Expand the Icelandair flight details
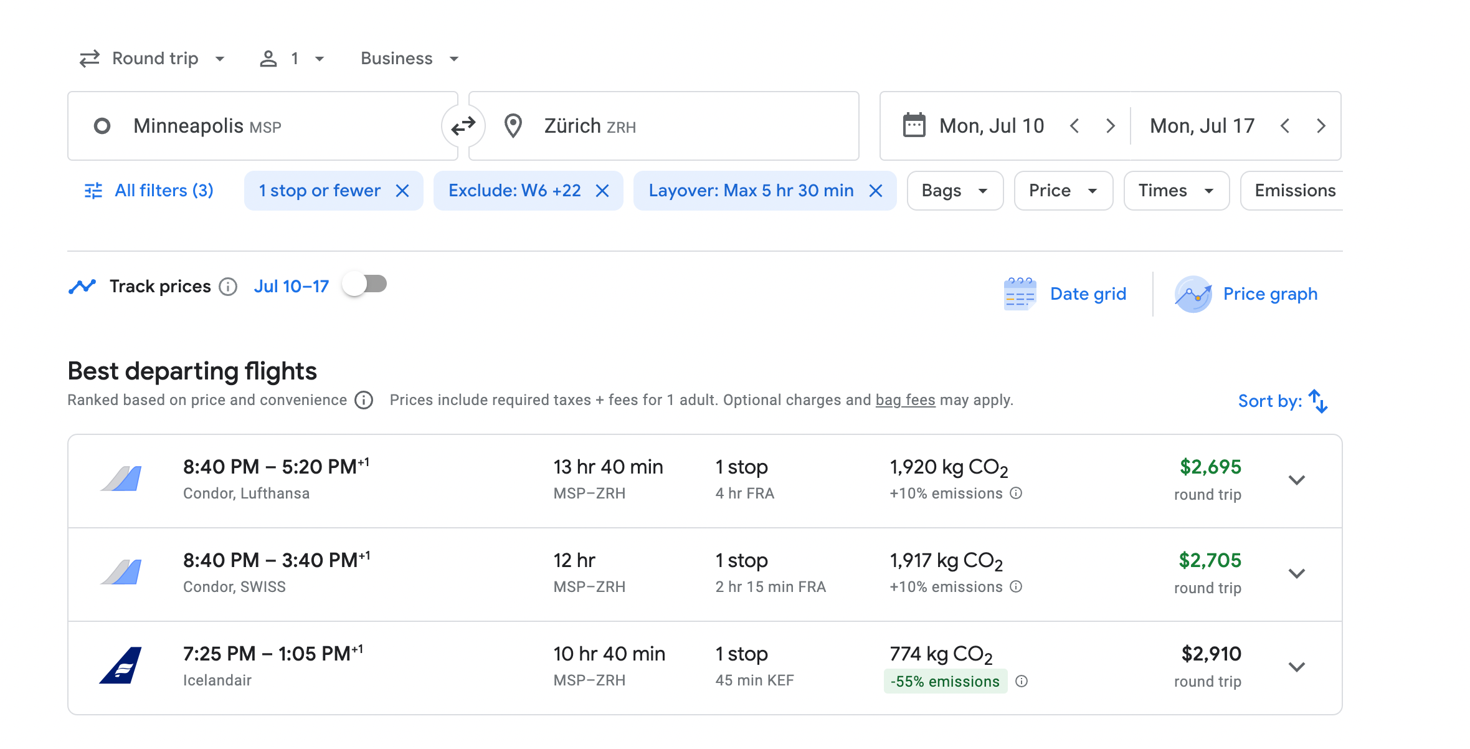The image size is (1470, 749). 1296,667
